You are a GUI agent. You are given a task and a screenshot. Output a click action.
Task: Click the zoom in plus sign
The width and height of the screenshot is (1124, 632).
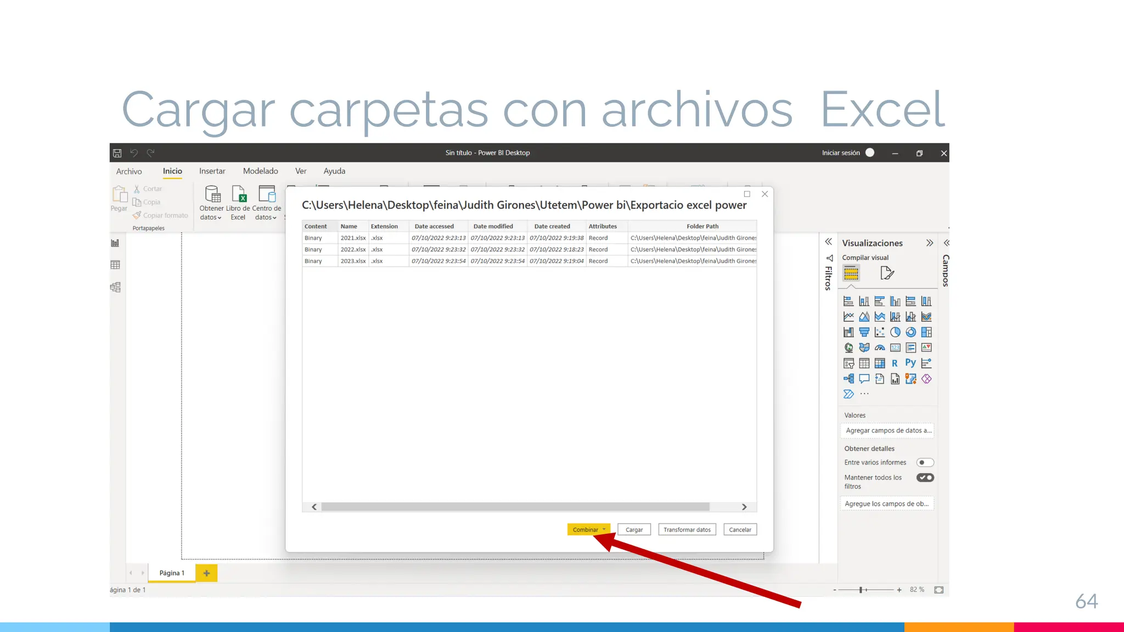[x=899, y=590]
